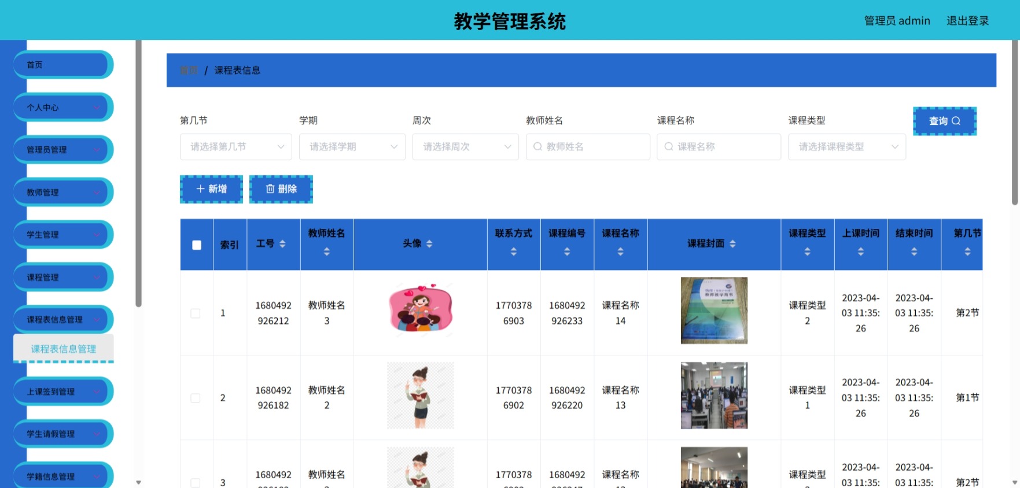The width and height of the screenshot is (1020, 488).
Task: Click 17703786902 contact cell
Action: tap(514, 398)
